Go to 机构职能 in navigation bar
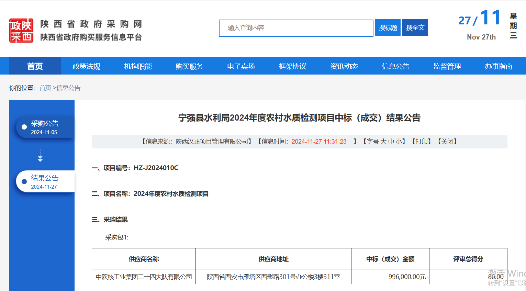Image resolution: width=526 pixels, height=291 pixels. (x=138, y=66)
